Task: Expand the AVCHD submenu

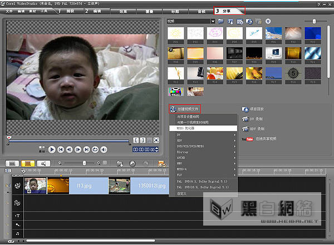Action: [203, 158]
